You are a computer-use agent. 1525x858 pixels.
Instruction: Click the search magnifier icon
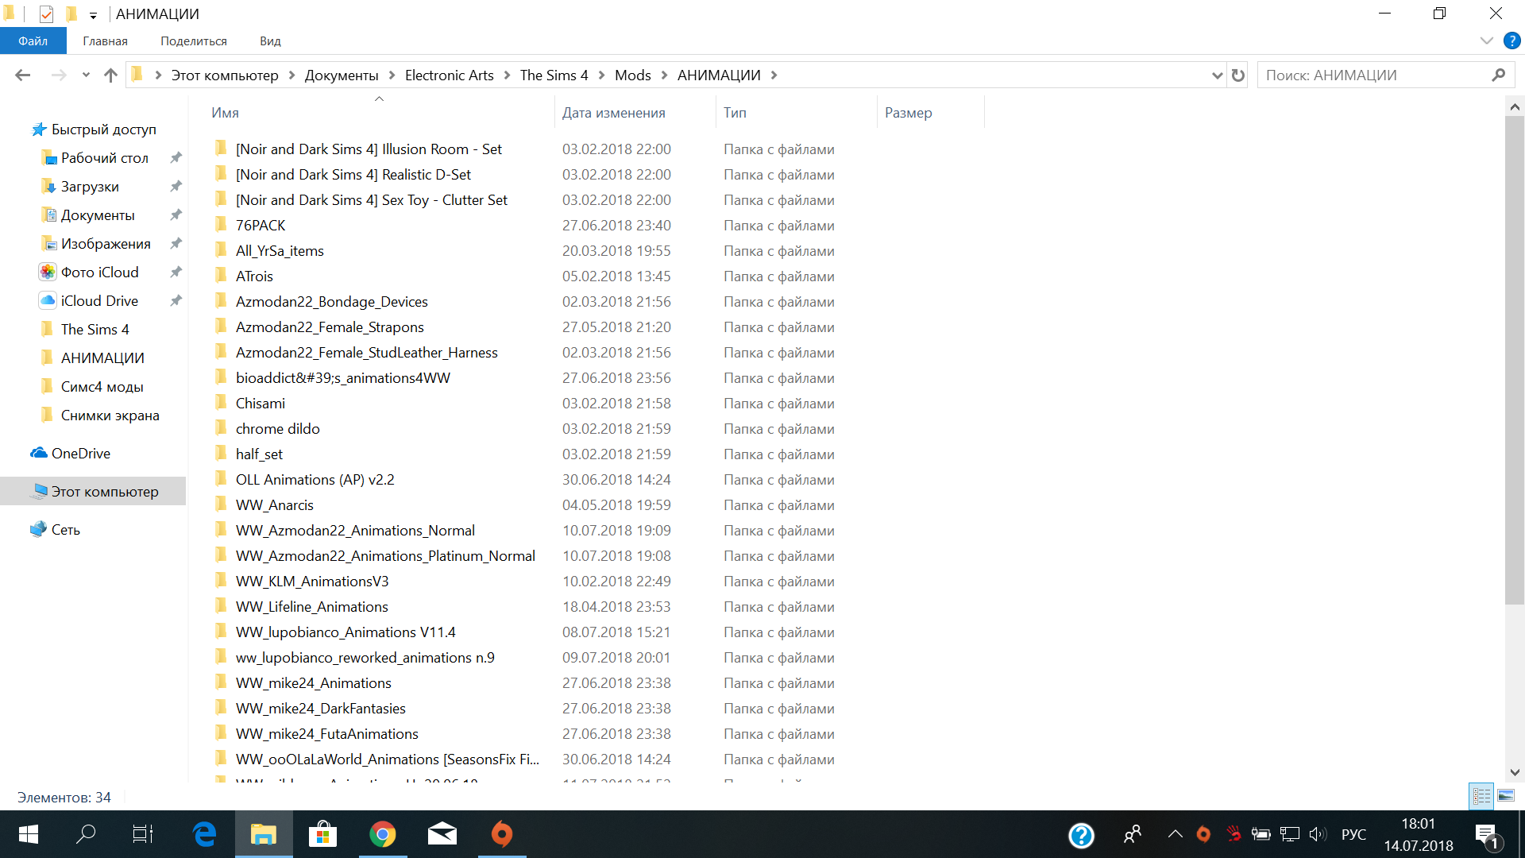1498,75
